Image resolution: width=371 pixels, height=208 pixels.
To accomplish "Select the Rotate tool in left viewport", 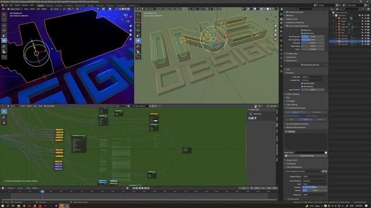I will [x=4, y=31].
